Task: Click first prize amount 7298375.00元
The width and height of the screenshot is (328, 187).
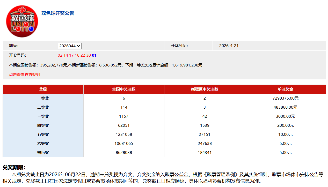Action: [285, 98]
